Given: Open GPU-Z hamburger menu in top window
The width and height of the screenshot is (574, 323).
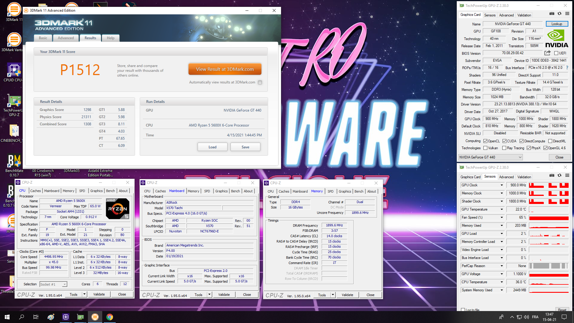Looking at the screenshot, I should pyautogui.click(x=567, y=14).
